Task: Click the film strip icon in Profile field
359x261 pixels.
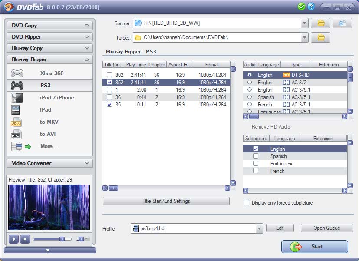Action: tap(136, 228)
